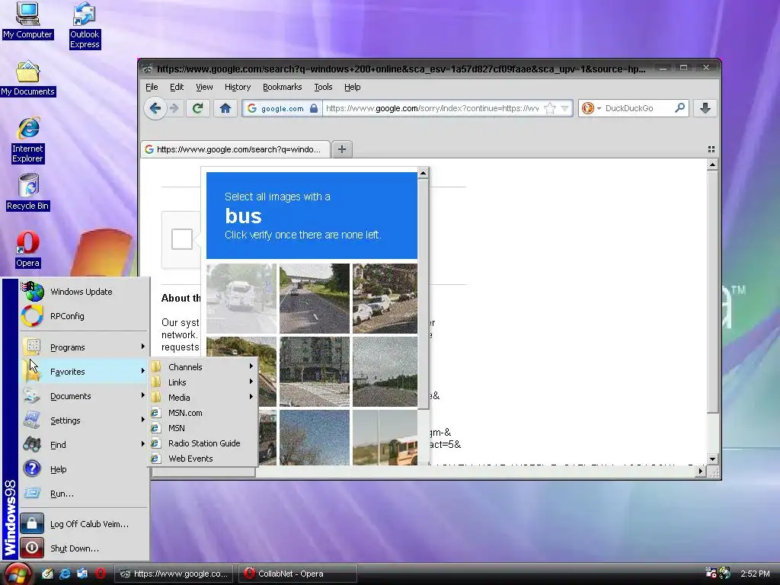Open tab groups grid icon

(x=711, y=149)
